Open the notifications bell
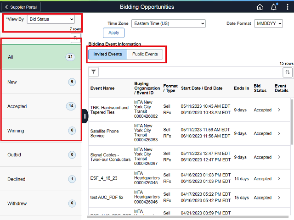This screenshot has width=294, height=220. coord(274,7)
